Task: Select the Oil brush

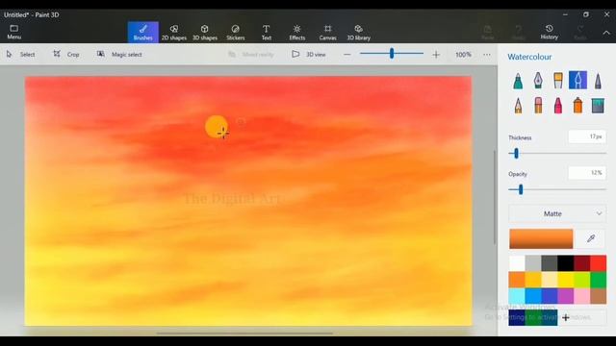Action: [558, 81]
